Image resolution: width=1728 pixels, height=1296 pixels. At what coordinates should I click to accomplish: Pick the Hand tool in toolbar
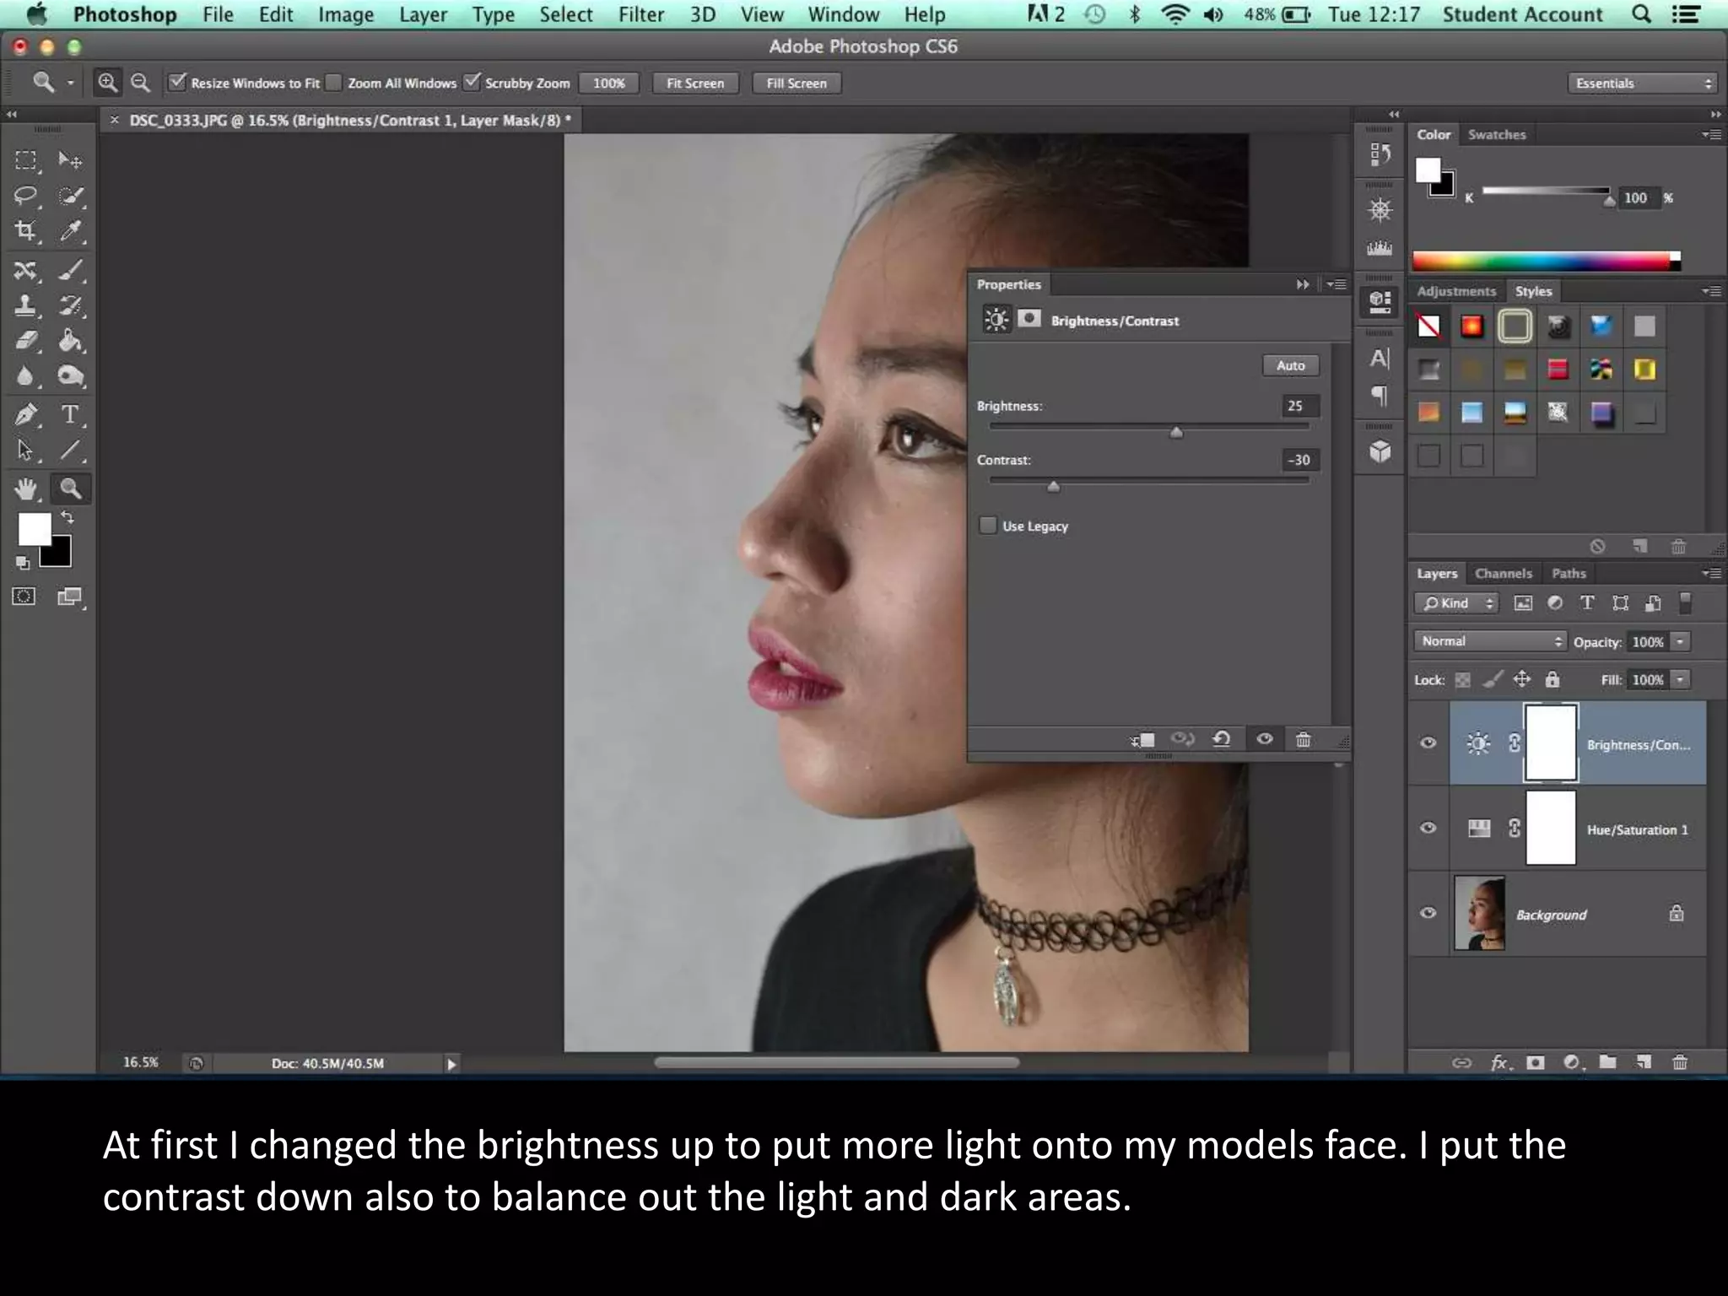[25, 489]
